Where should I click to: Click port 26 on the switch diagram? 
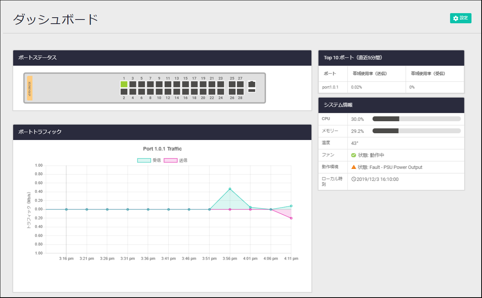click(x=232, y=92)
